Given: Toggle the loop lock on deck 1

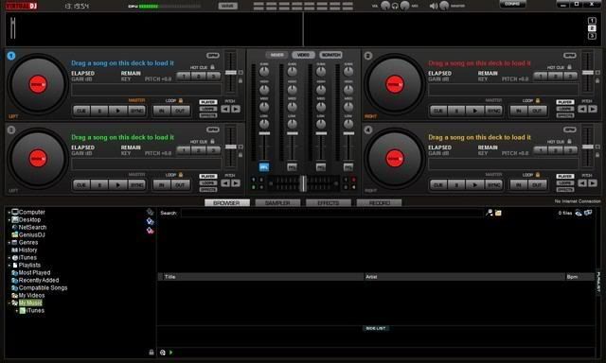Looking at the screenshot, I should (x=181, y=101).
